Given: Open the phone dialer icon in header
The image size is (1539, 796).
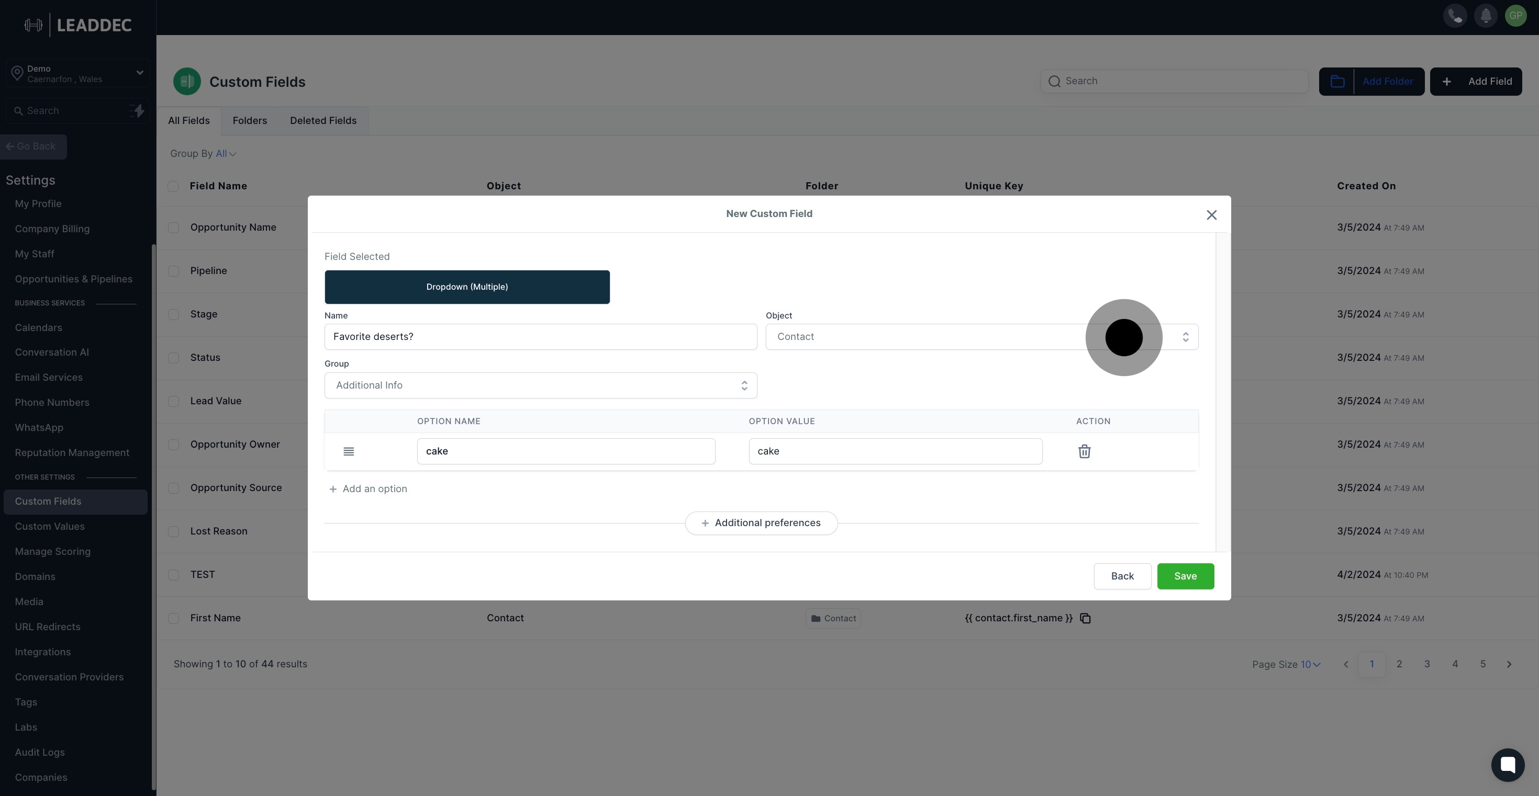Looking at the screenshot, I should [x=1455, y=16].
